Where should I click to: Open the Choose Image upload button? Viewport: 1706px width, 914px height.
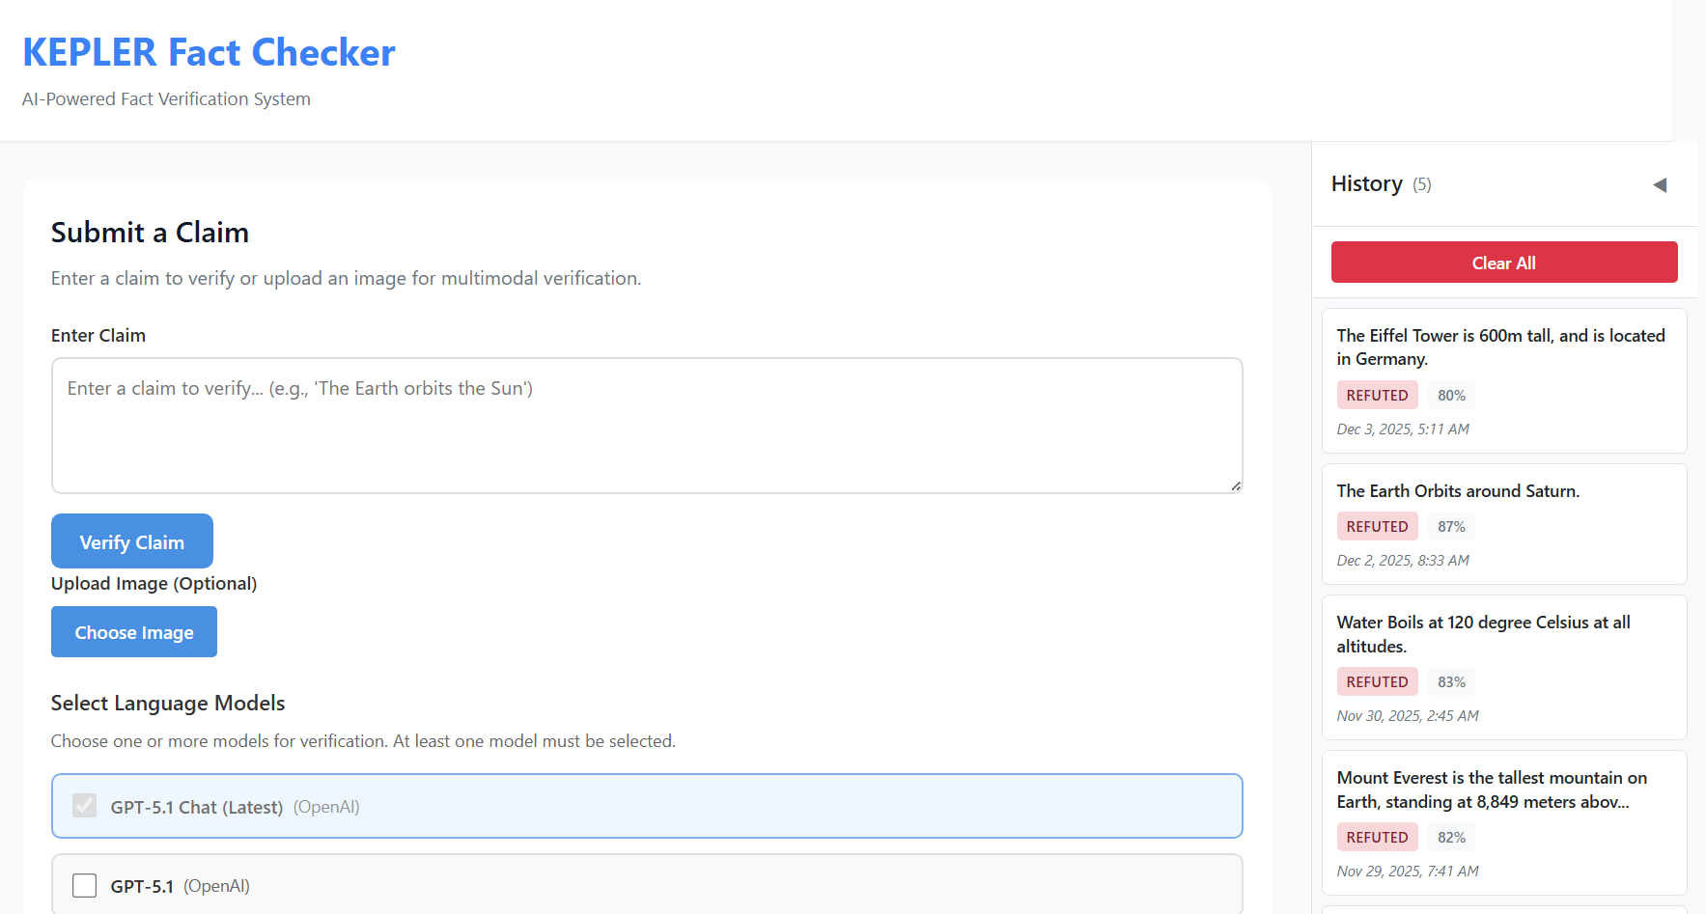pos(134,632)
